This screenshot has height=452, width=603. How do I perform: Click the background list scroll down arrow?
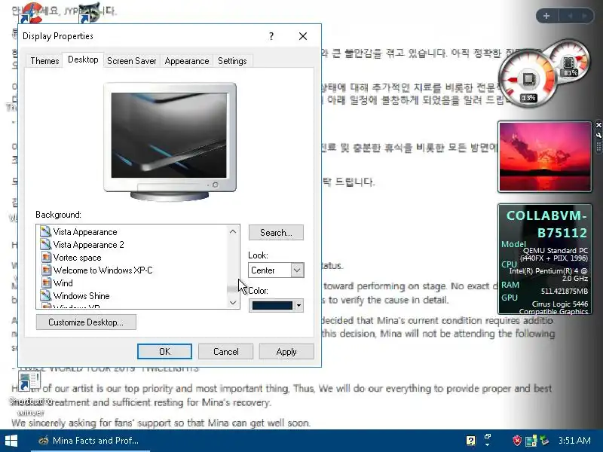click(233, 303)
